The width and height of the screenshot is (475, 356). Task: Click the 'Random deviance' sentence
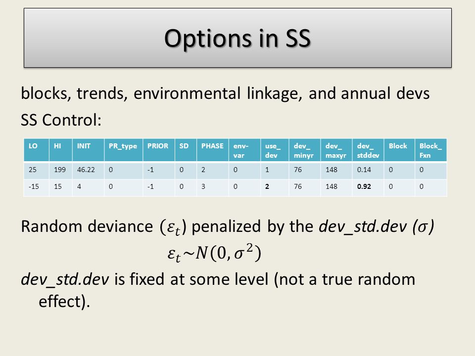pos(228,227)
